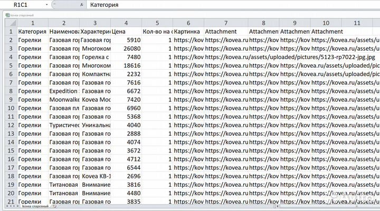Select price cell 6544
The width and height of the screenshot is (380, 211).
pos(126,168)
